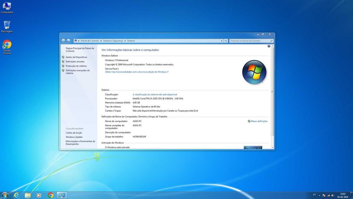Screen dimensions: 353x199
Task: Open Windows Update link
Action: 74,137
